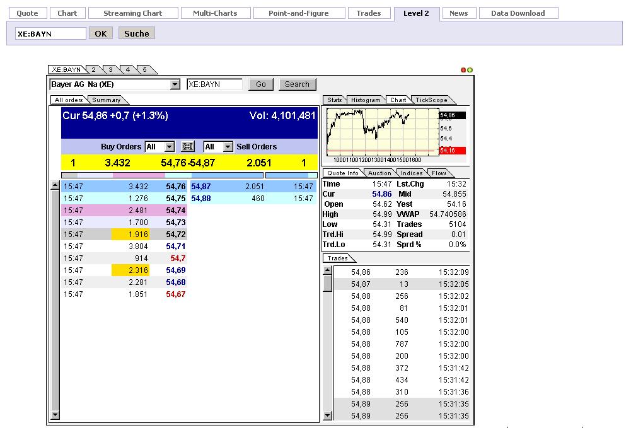Click the order book scroll down arrow
Viewport: 631px width, 428px height.
[x=55, y=415]
